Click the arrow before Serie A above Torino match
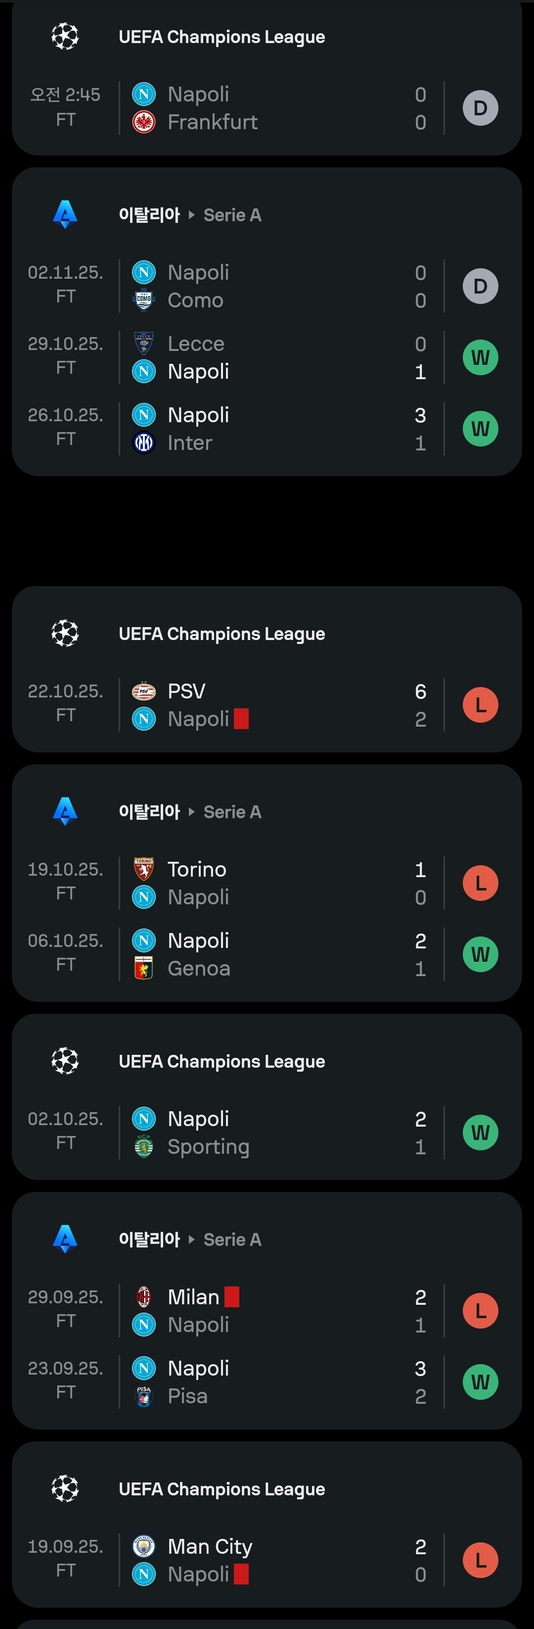This screenshot has height=1629, width=534. [x=191, y=812]
